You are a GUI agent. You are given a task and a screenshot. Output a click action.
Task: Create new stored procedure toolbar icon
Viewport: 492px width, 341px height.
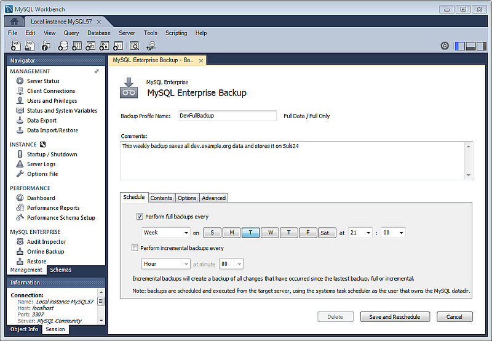[x=104, y=46]
